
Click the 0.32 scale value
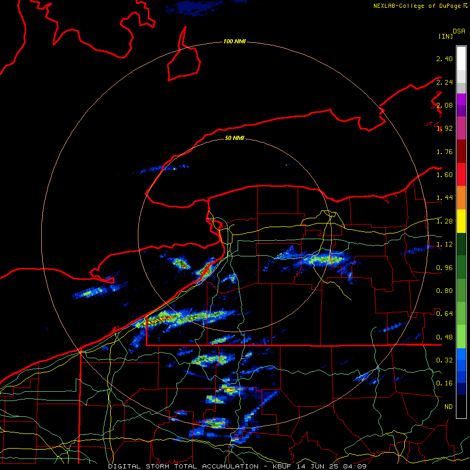click(444, 360)
